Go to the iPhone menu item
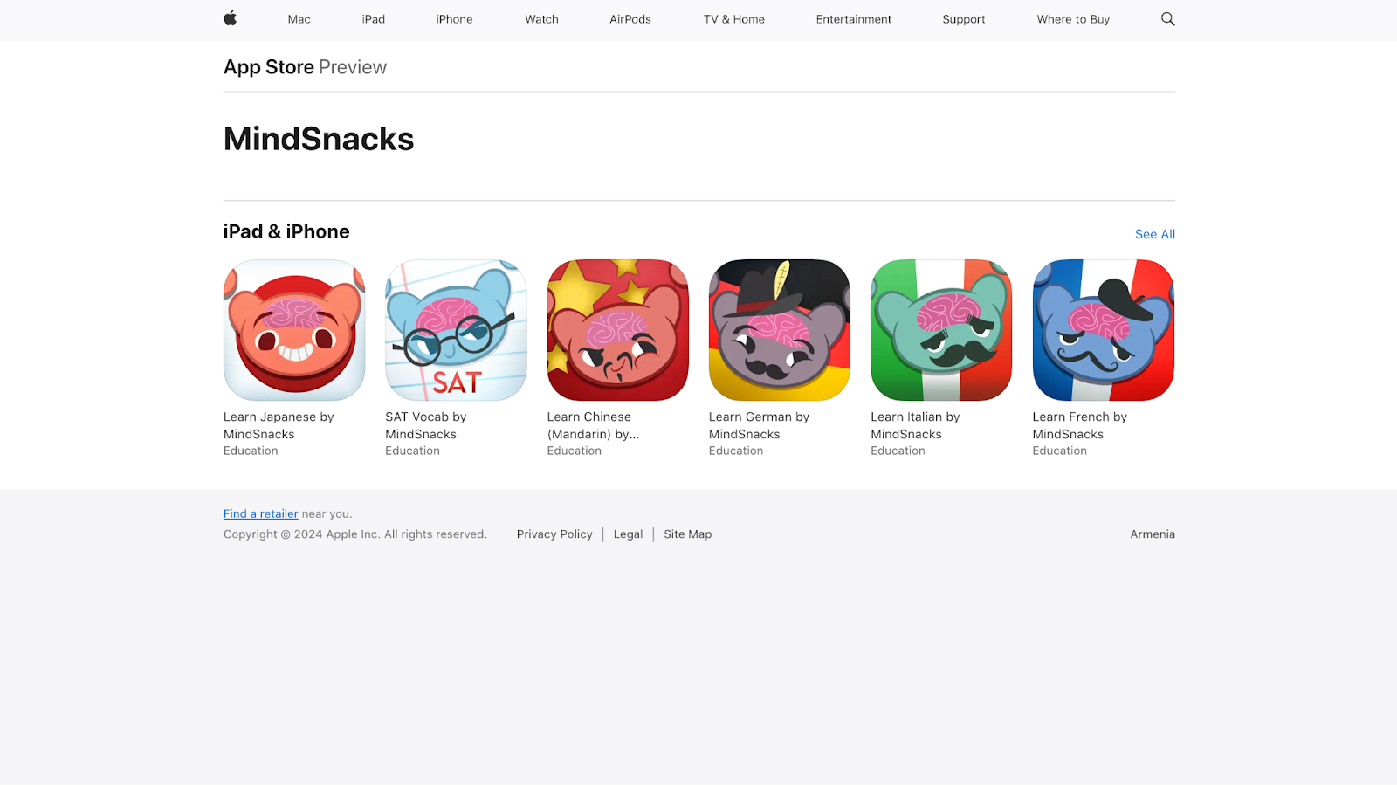The height and width of the screenshot is (785, 1397). coord(455,19)
